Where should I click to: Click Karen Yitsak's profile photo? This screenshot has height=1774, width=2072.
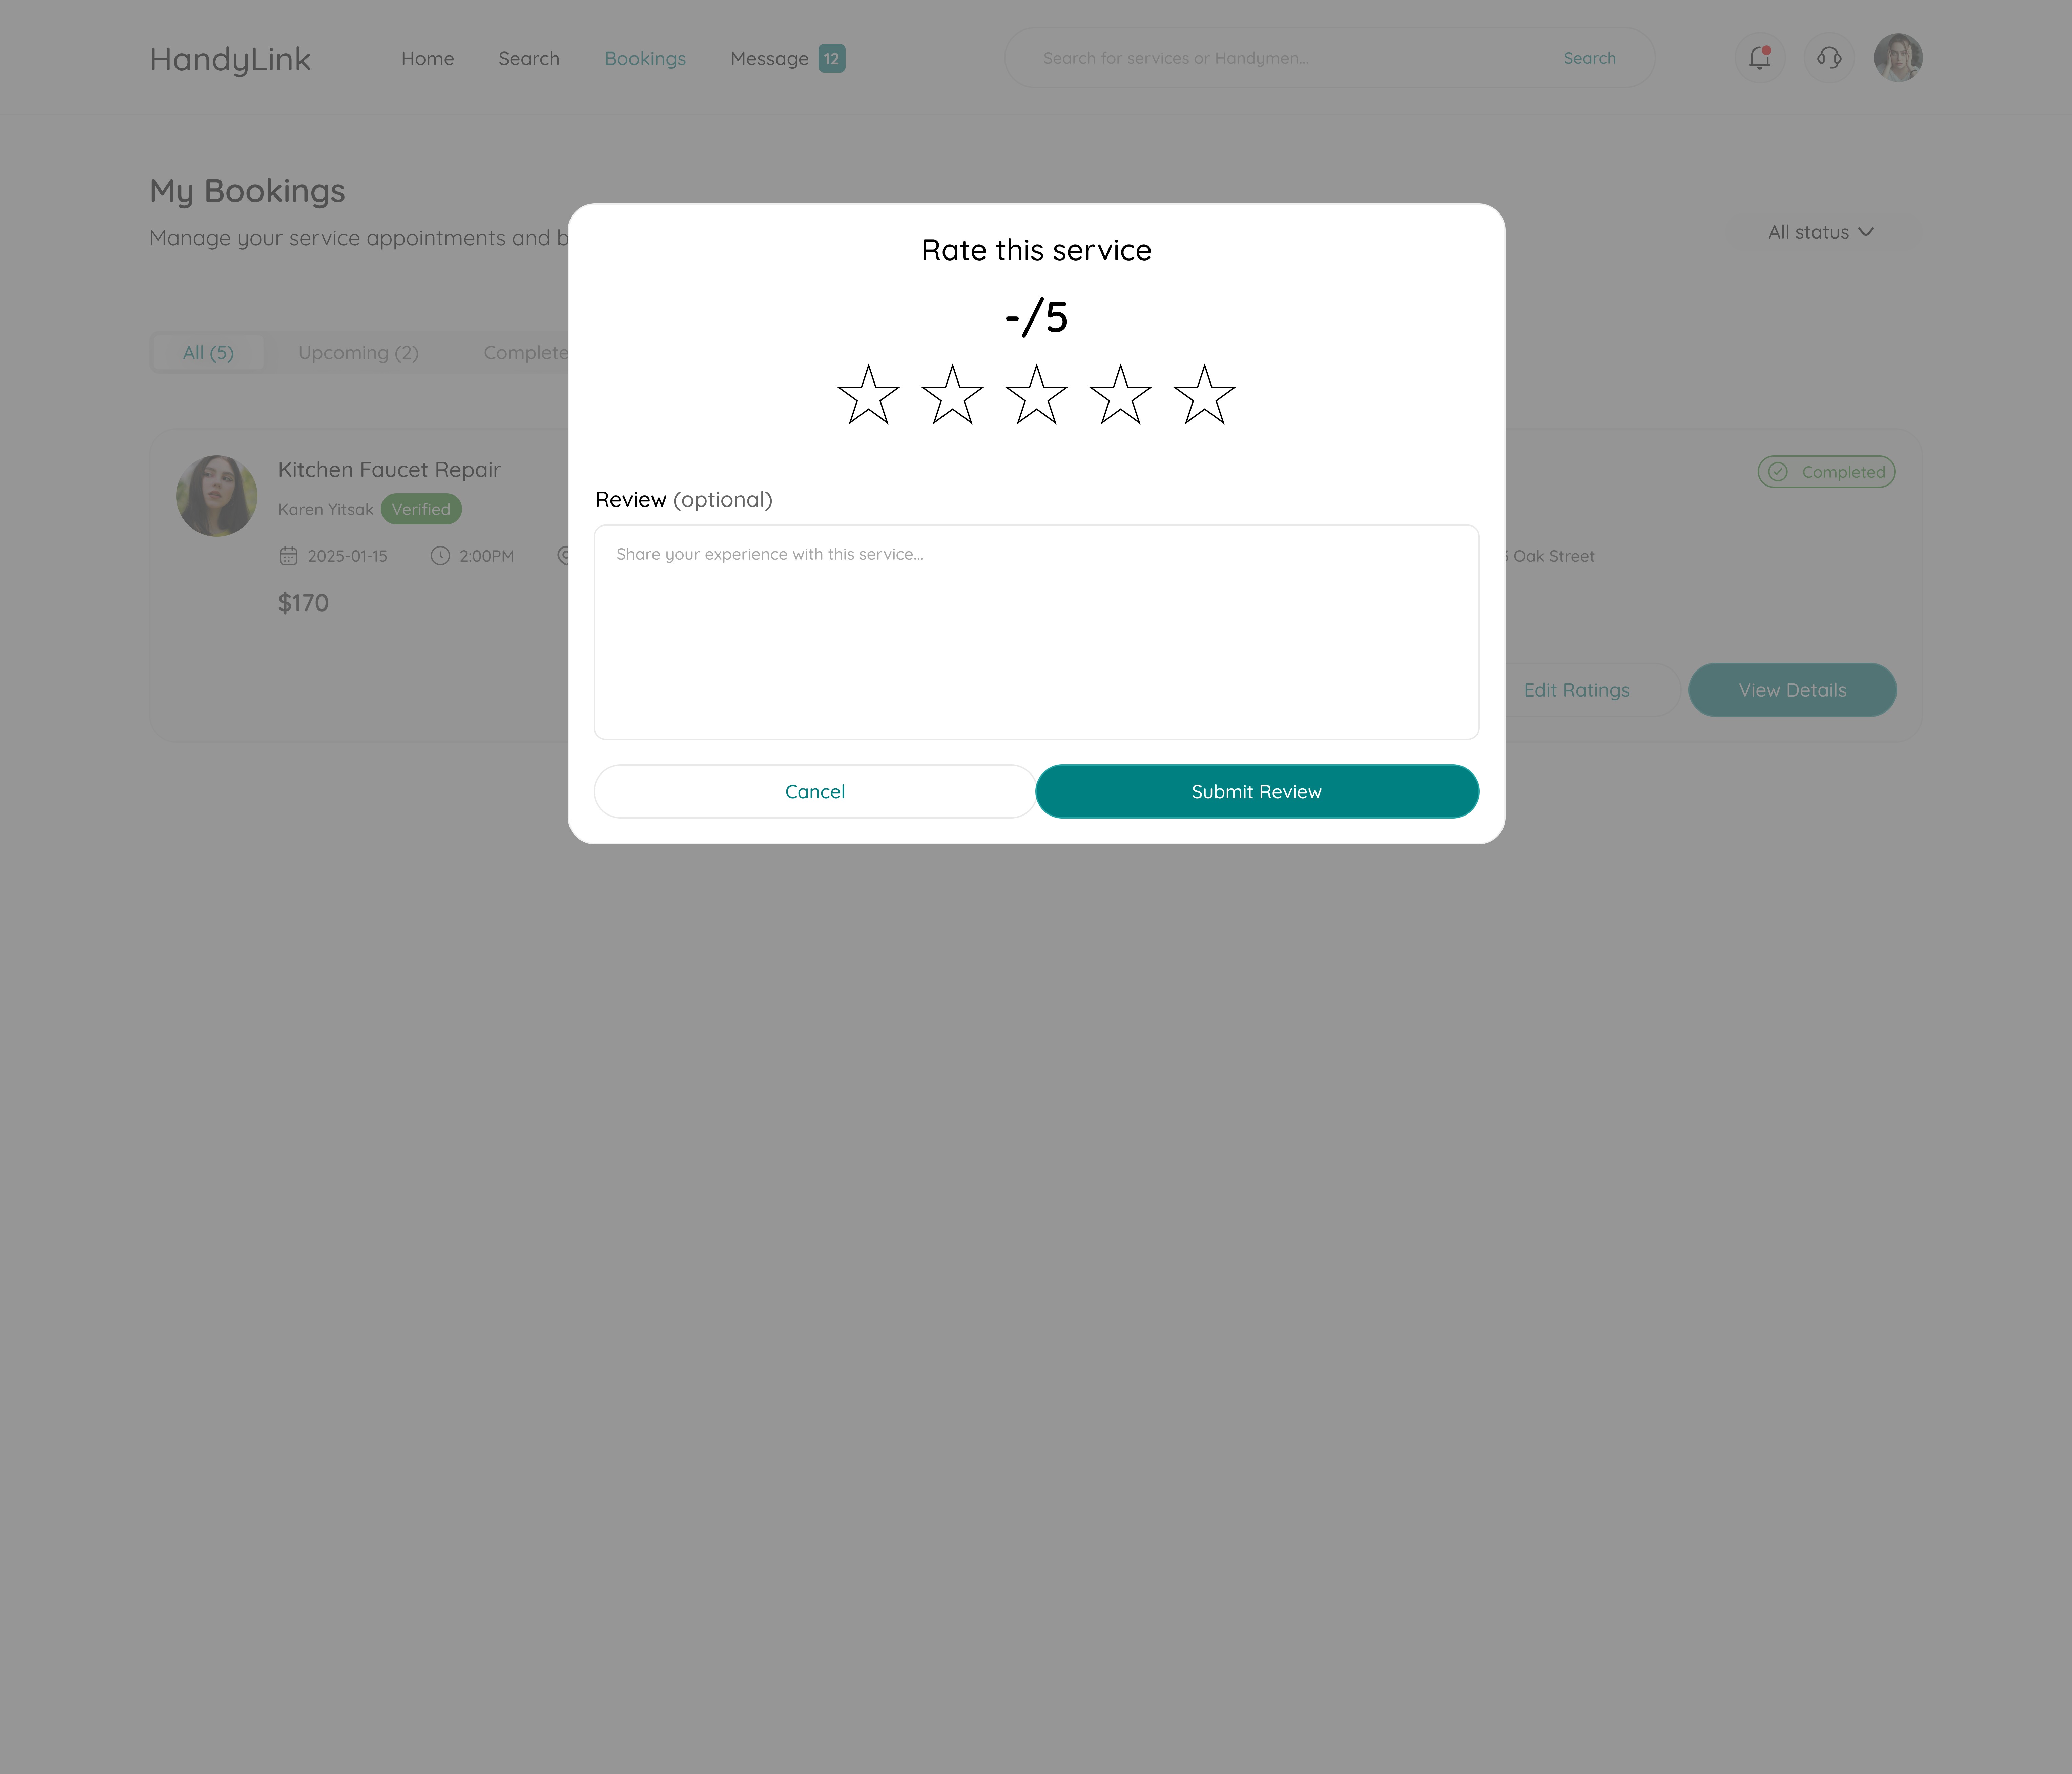pos(216,496)
